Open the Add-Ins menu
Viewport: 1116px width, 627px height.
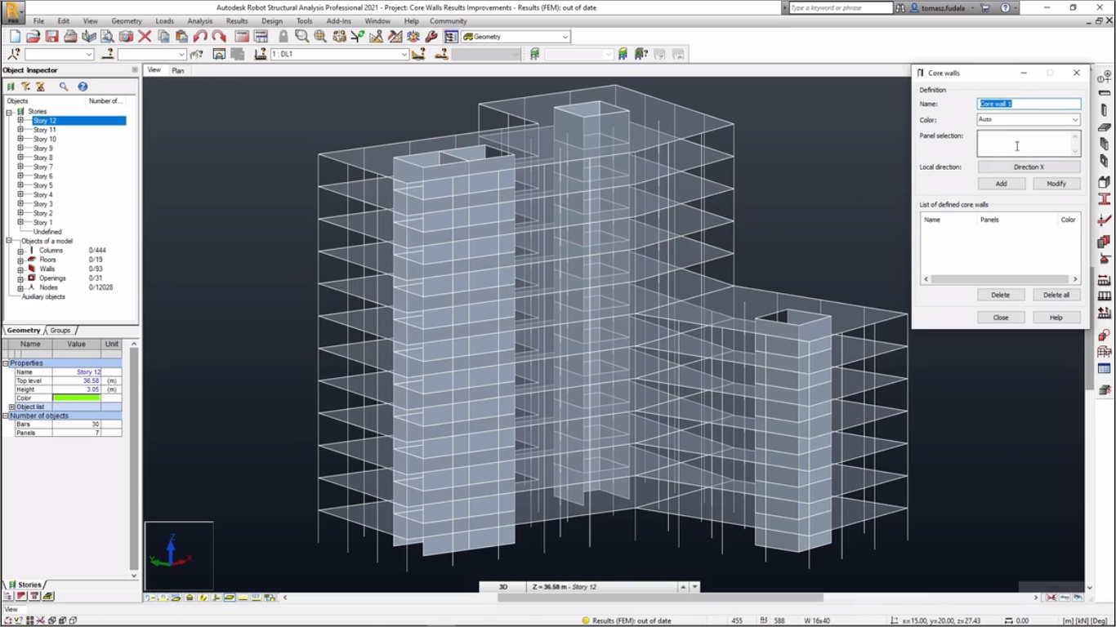pyautogui.click(x=338, y=21)
